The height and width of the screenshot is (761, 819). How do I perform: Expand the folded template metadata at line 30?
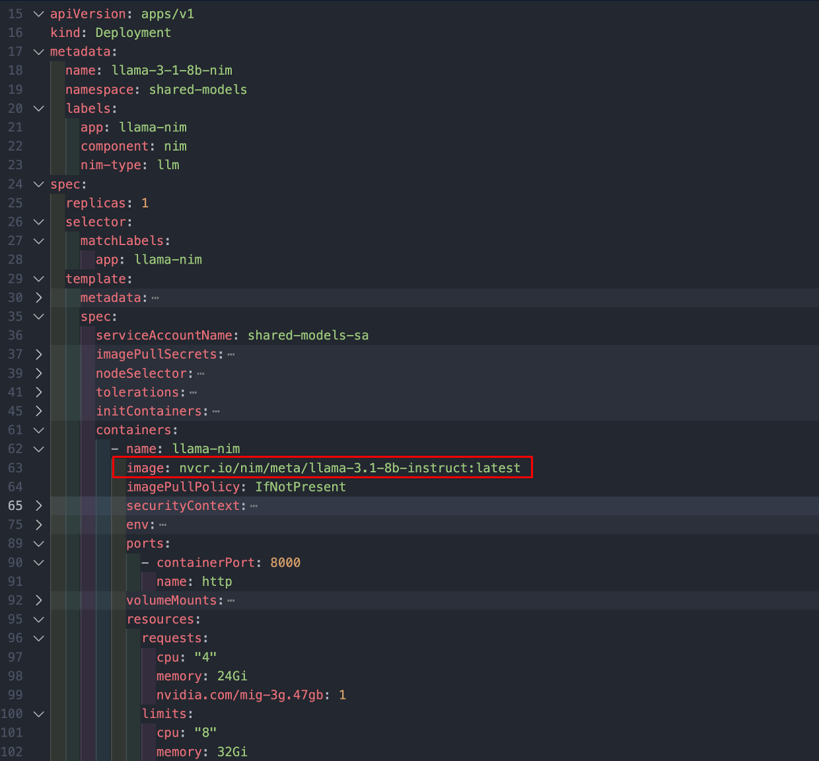click(39, 298)
